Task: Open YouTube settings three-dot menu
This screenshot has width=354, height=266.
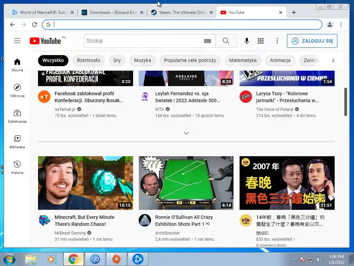Action: 277,41
